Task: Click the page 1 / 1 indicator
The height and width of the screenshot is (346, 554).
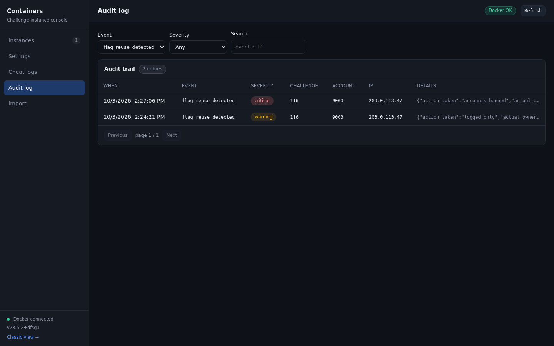Action: coord(147,135)
